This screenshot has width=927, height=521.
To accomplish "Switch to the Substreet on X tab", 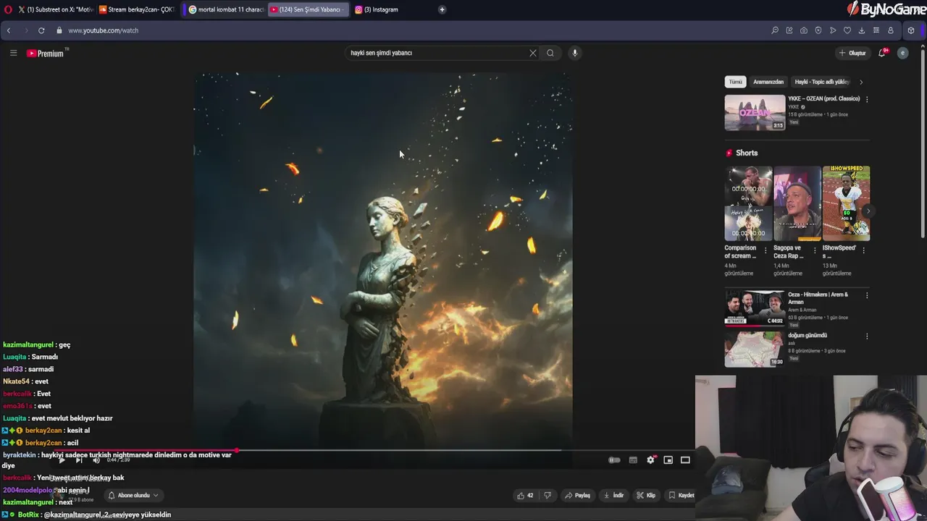I will coord(56,9).
